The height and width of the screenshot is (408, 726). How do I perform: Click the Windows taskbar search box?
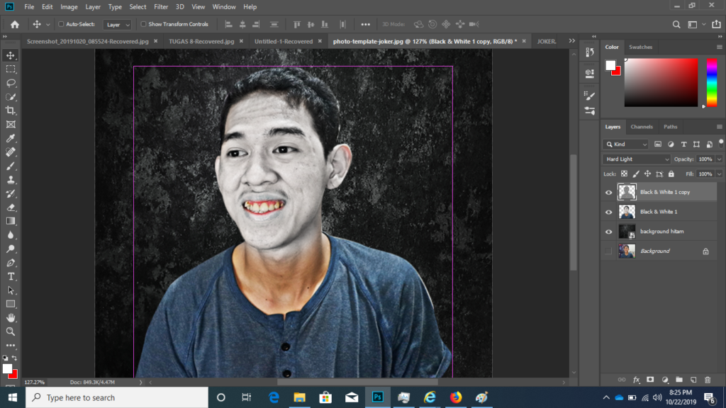coord(117,397)
